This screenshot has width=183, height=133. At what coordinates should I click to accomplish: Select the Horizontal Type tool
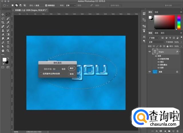click(x=8, y=42)
